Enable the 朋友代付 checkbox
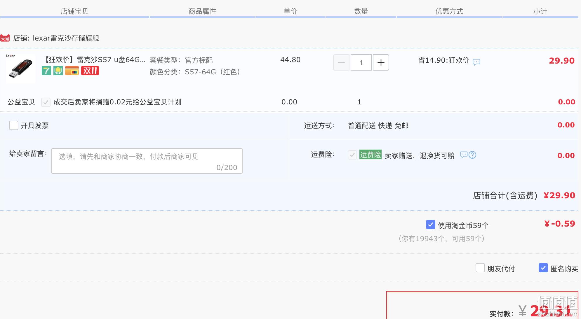 pyautogui.click(x=480, y=268)
